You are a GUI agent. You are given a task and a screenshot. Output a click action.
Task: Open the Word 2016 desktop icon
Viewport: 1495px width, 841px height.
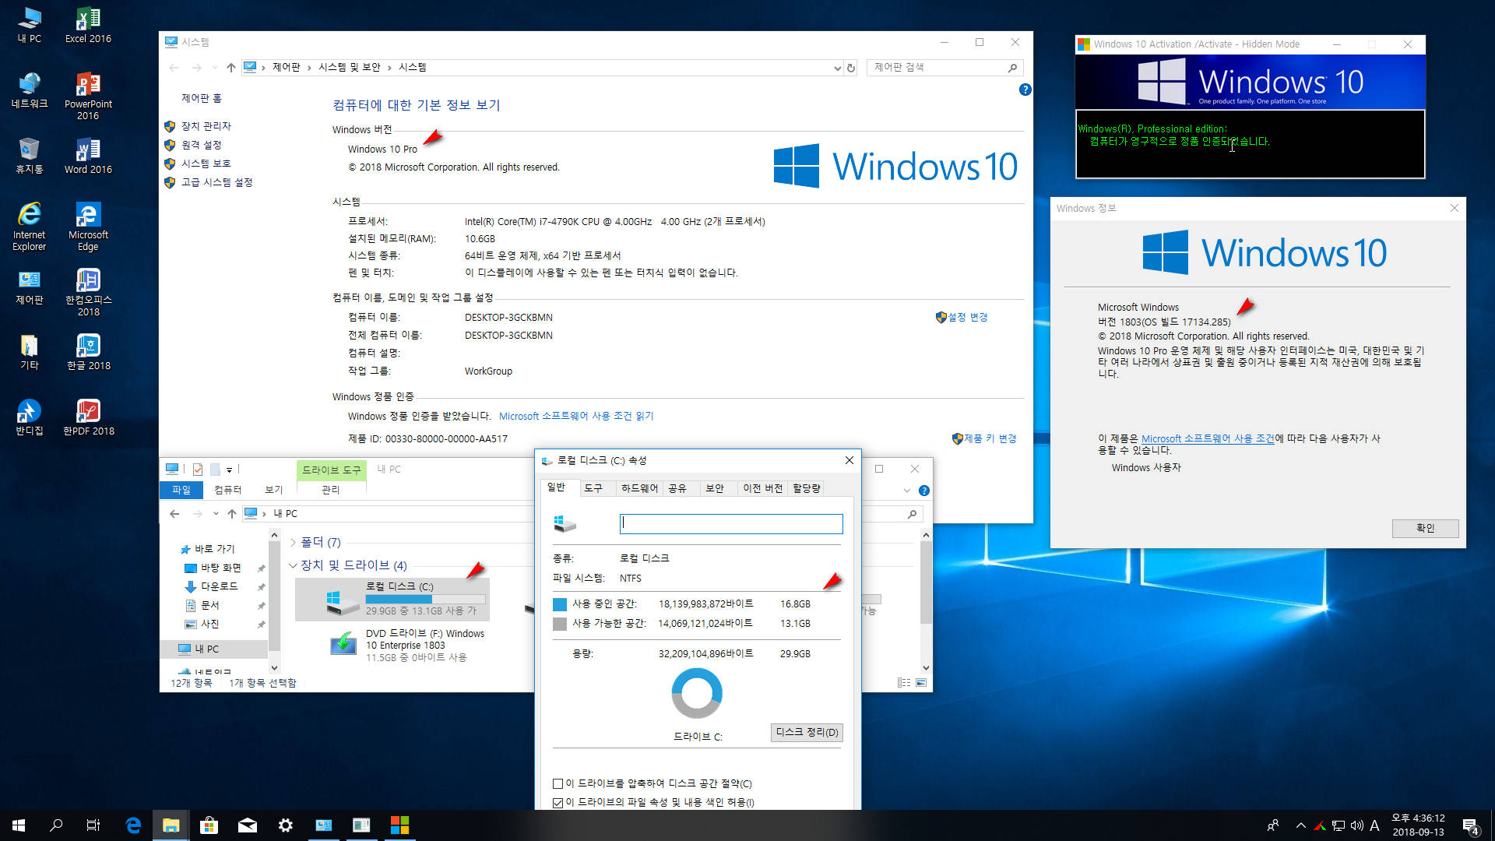point(88,155)
